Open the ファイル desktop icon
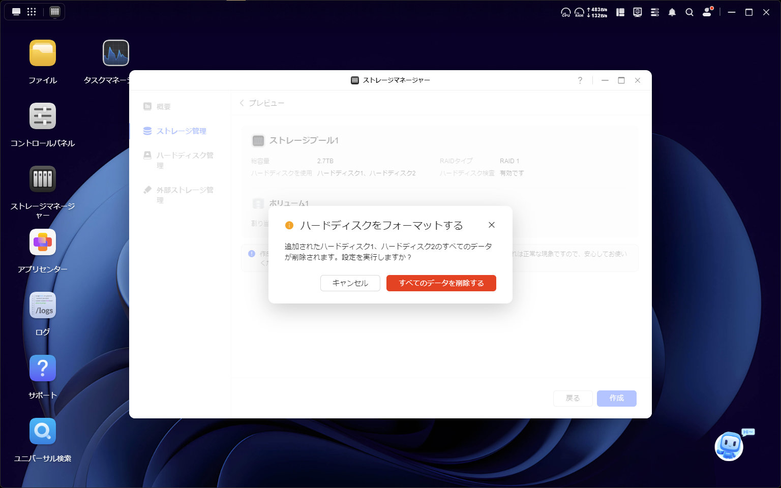 [43, 53]
